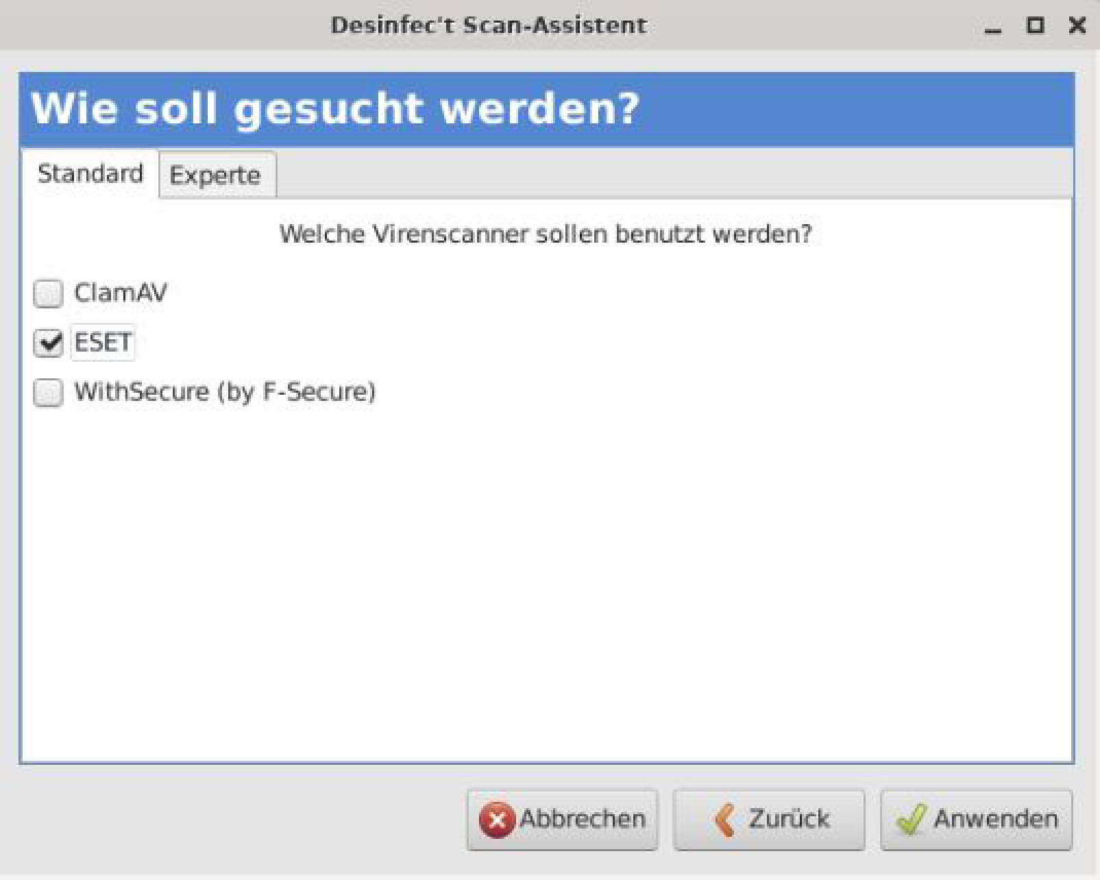Screen dimensions: 1100x880
Task: Tick the WithSecure (by F-Secure) checkbox
Action: pos(49,393)
